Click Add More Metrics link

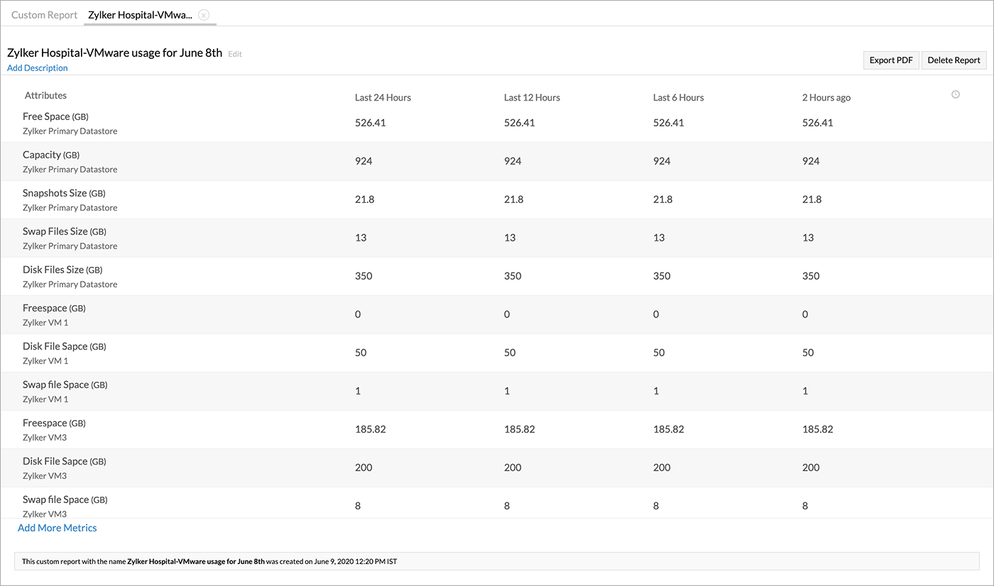(58, 528)
